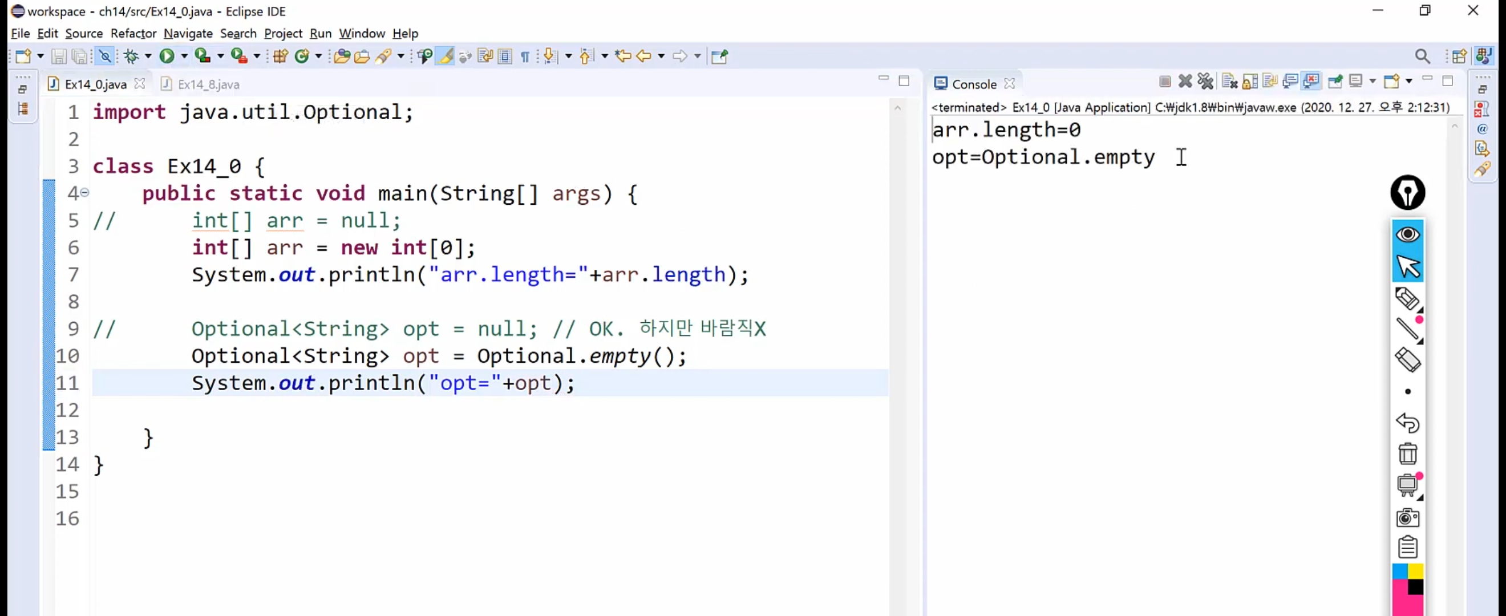Collapse the main method fold marker
The width and height of the screenshot is (1506, 616).
85,192
